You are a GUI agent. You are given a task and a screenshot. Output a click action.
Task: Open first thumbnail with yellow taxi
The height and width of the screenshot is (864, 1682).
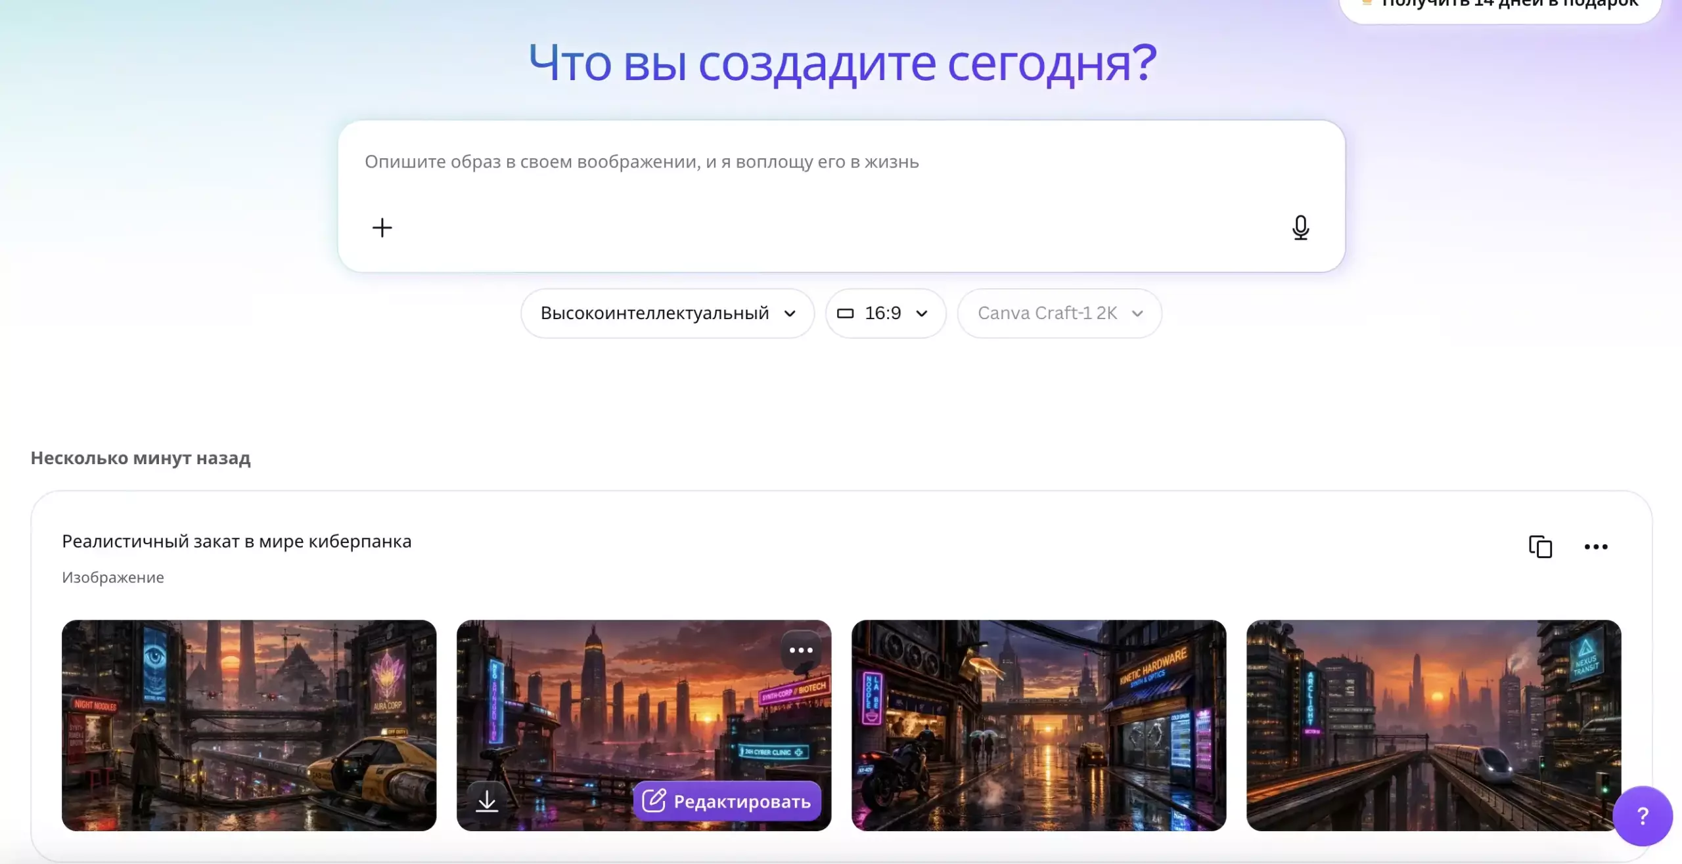pos(249,725)
